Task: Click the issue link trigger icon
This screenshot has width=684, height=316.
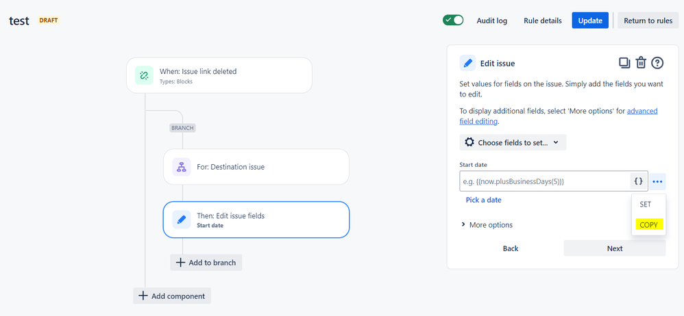Action: (x=145, y=75)
